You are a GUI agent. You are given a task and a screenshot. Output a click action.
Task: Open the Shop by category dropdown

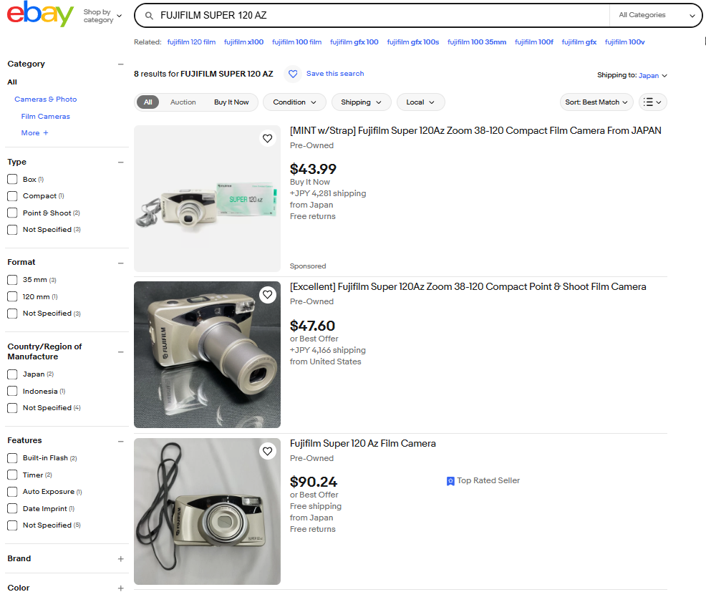(x=102, y=16)
